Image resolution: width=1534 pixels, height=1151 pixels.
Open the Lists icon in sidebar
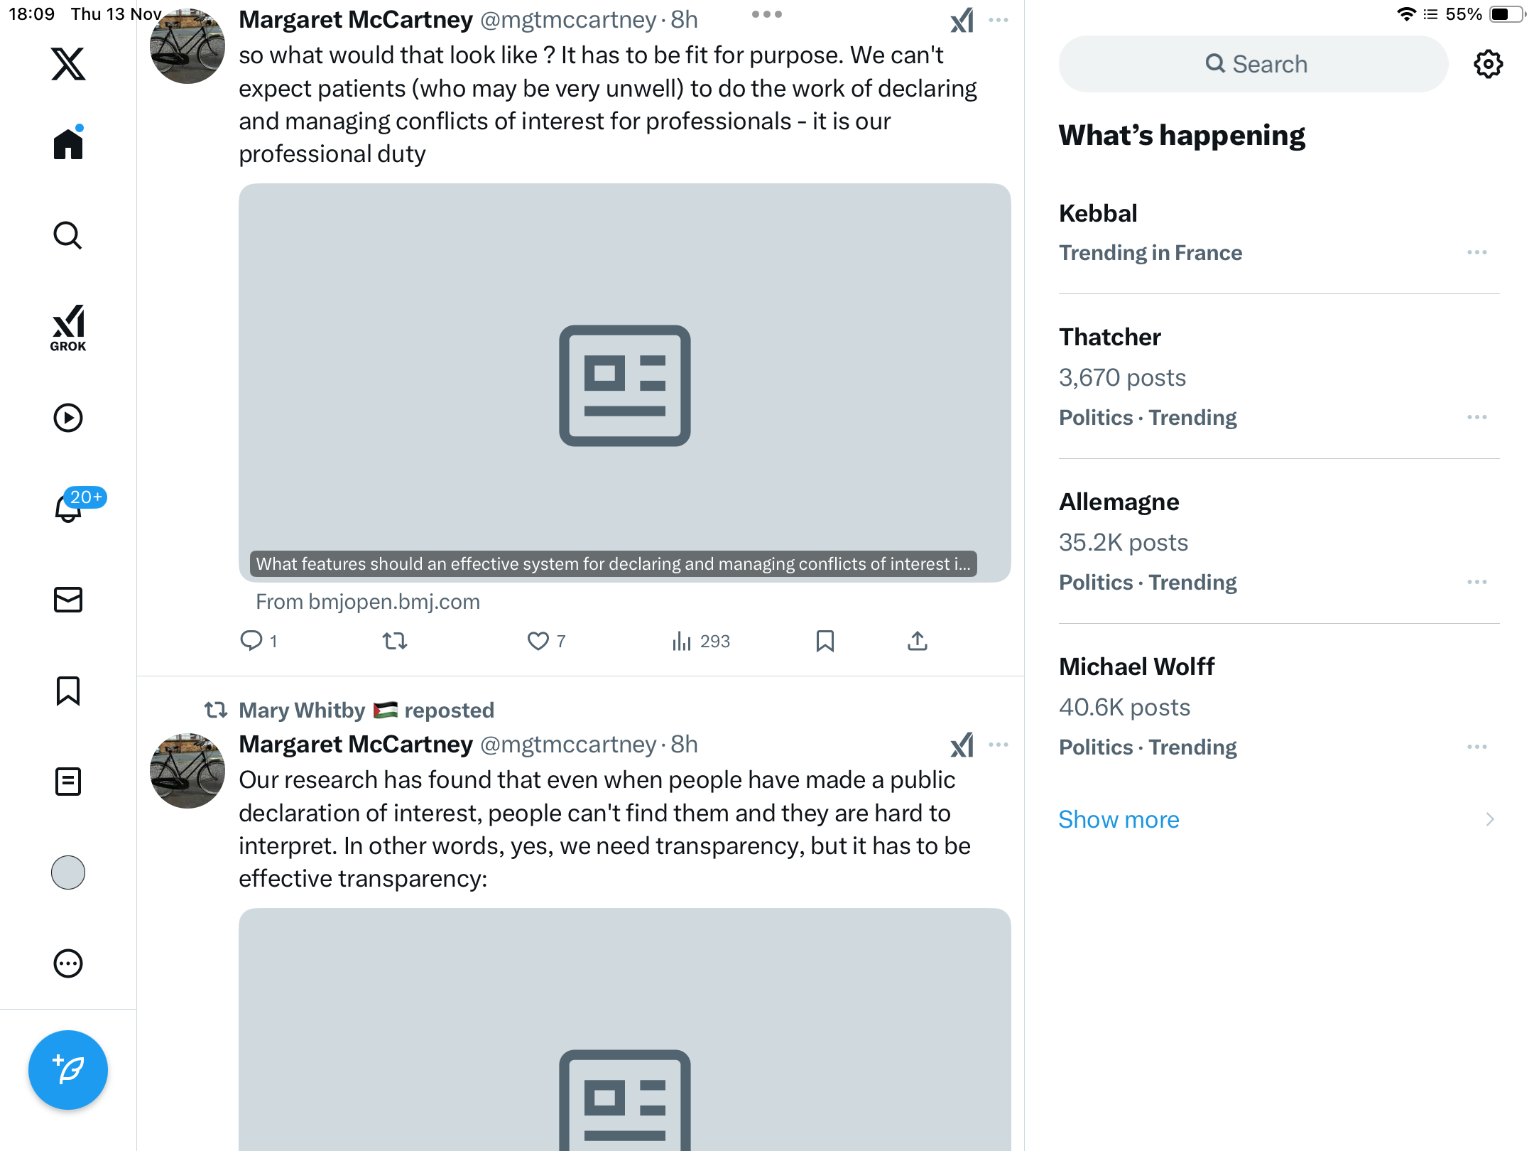point(68,782)
